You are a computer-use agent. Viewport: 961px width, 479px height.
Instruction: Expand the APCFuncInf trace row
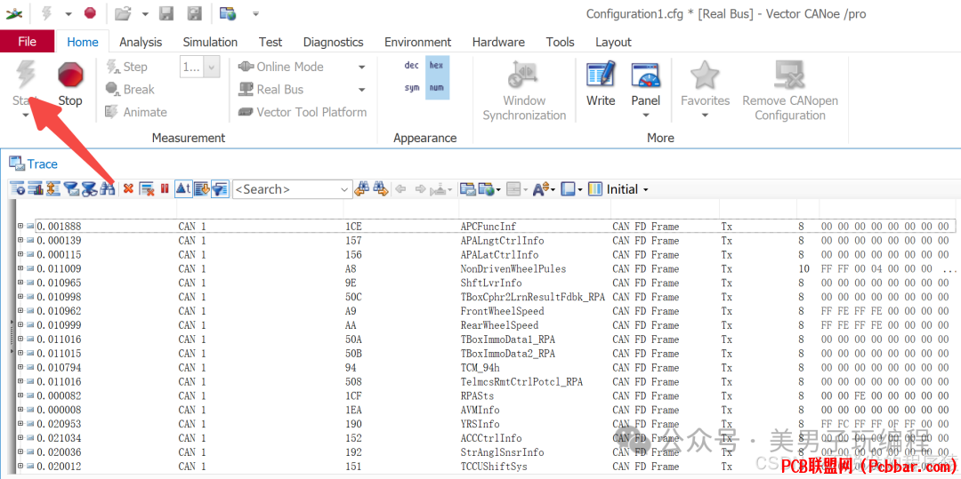click(20, 227)
